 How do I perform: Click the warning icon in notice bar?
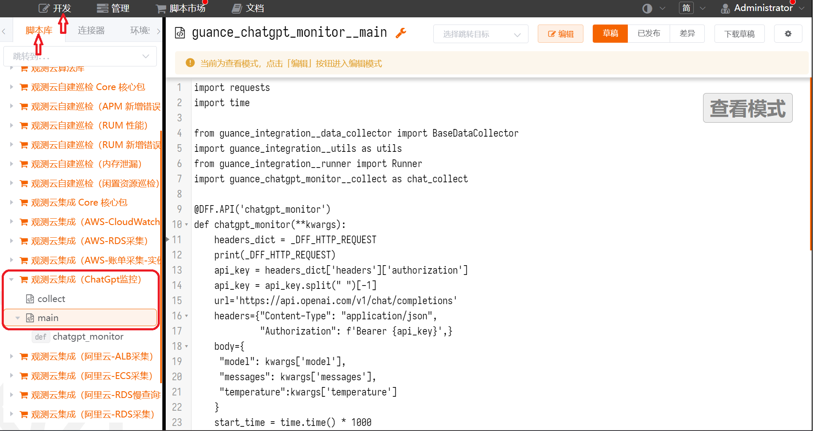point(190,63)
